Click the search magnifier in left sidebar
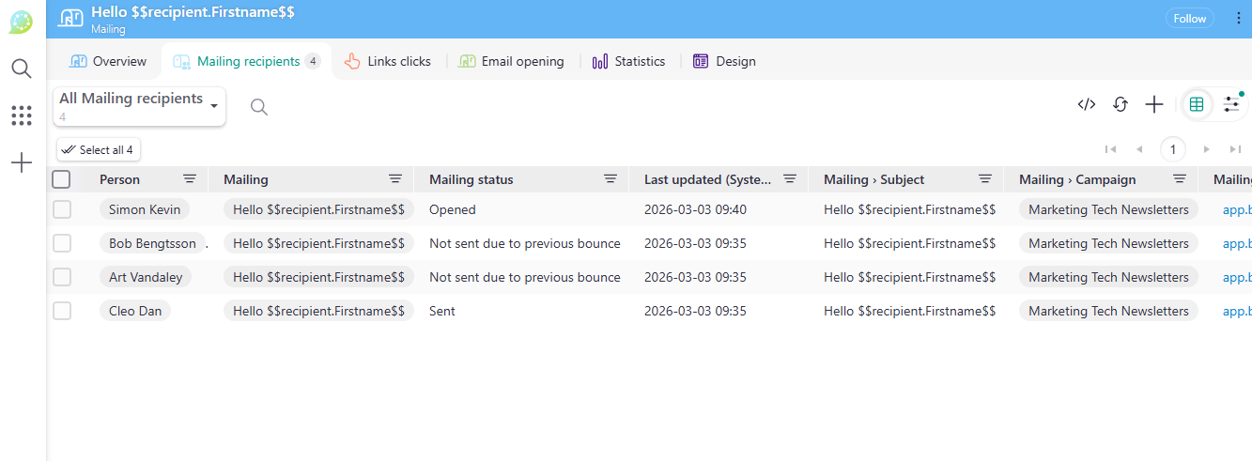Image resolution: width=1252 pixels, height=461 pixels. click(x=22, y=69)
